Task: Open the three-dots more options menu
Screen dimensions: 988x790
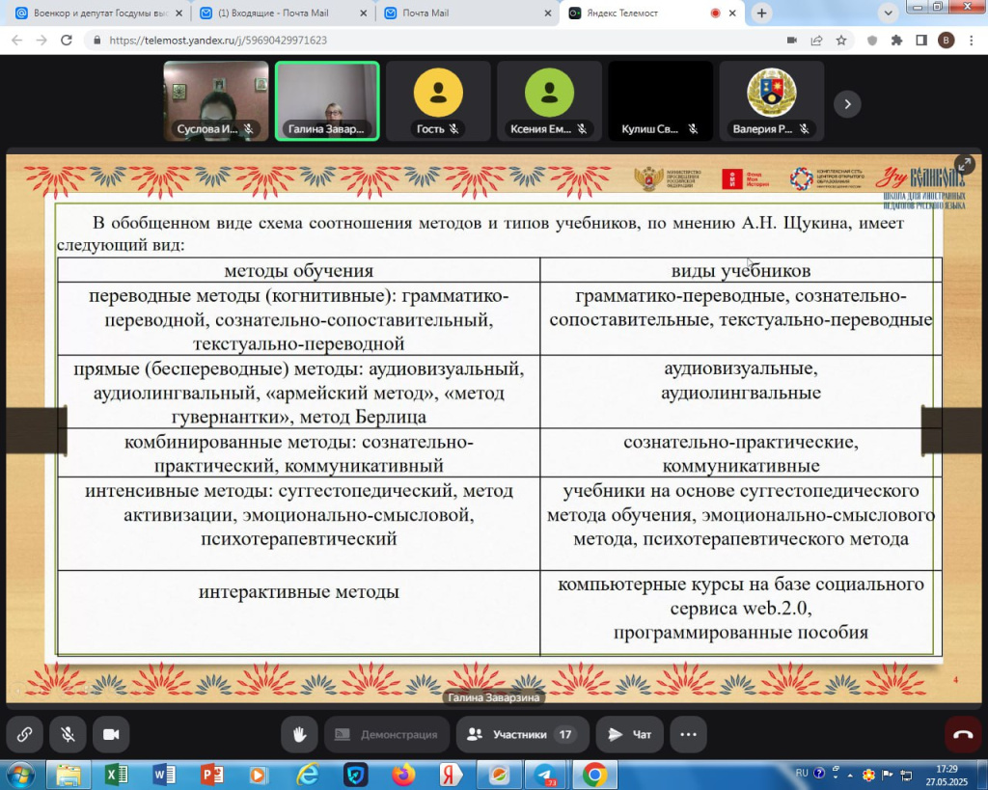Action: coord(688,735)
